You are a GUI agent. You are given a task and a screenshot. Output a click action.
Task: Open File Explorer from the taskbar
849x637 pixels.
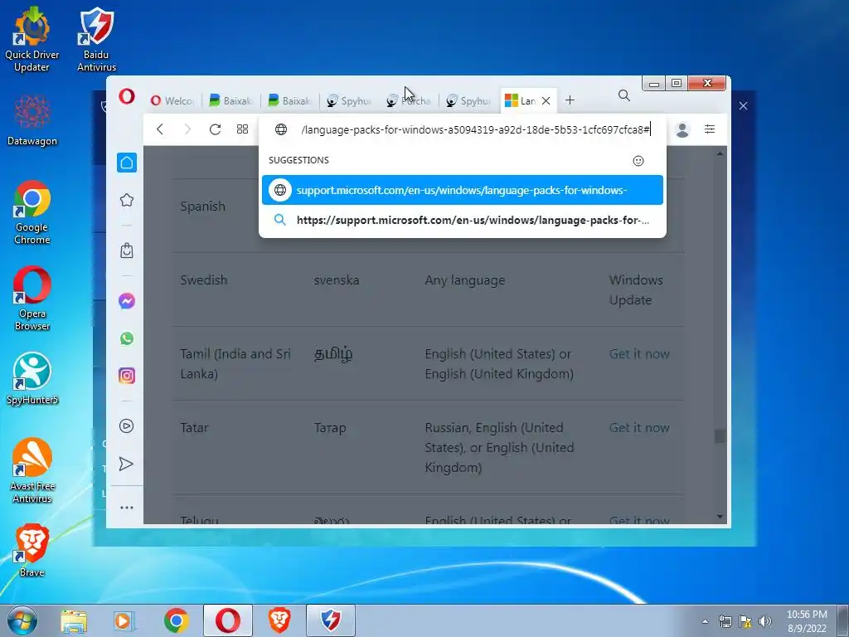[x=74, y=620]
